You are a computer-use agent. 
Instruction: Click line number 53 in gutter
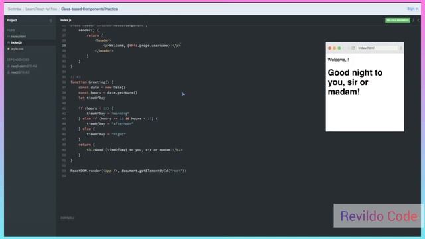(64, 171)
